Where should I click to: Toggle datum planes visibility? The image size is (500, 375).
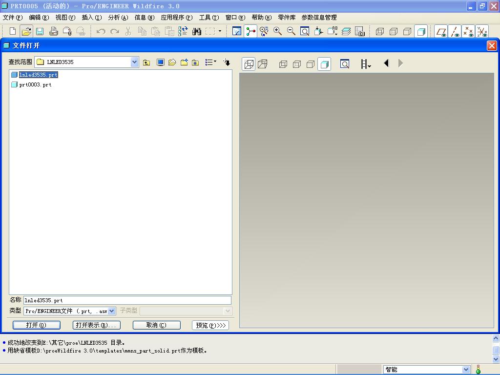click(x=441, y=31)
